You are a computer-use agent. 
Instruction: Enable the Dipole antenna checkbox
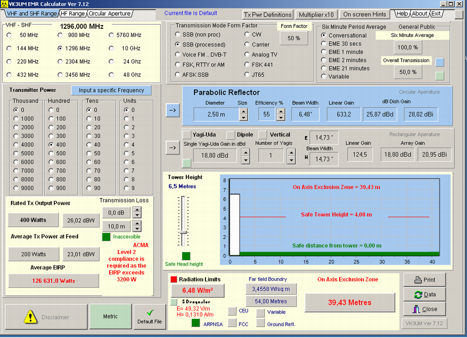[x=230, y=135]
